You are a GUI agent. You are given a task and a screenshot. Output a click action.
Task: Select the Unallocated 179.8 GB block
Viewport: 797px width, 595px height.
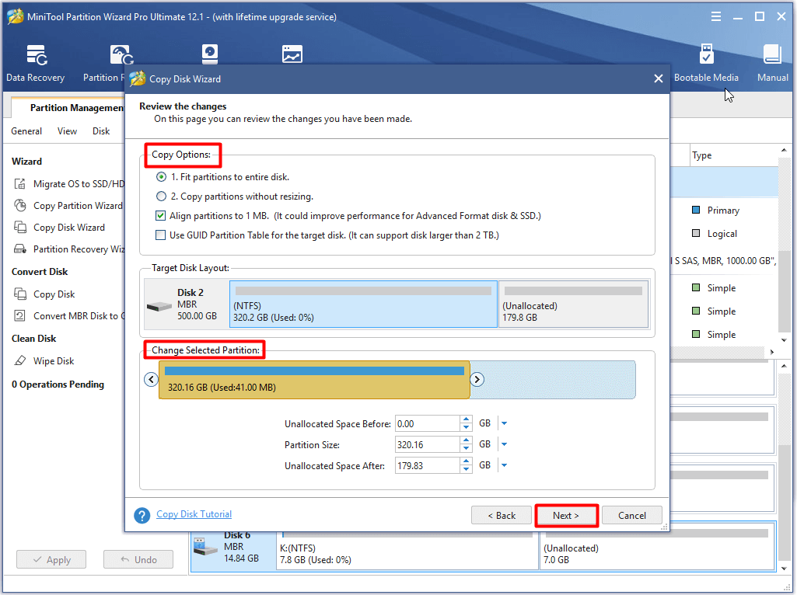pos(573,304)
